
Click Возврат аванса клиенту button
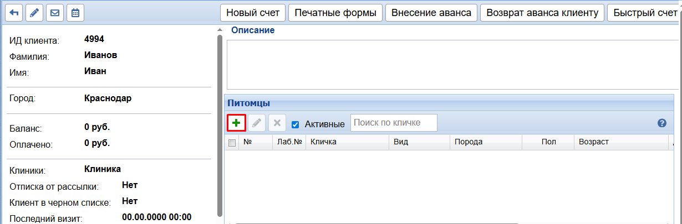point(542,13)
